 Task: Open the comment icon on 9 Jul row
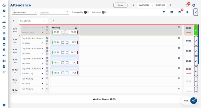(179, 58)
